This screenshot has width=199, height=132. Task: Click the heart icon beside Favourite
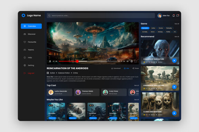coord(25,42)
